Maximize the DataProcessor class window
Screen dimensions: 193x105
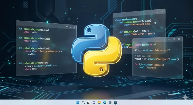157,12
